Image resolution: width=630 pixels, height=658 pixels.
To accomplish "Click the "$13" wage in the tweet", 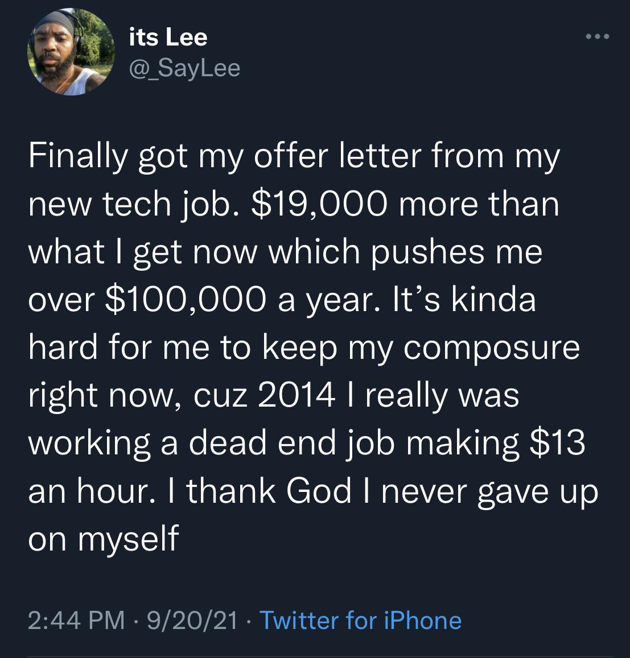I will pyautogui.click(x=557, y=442).
